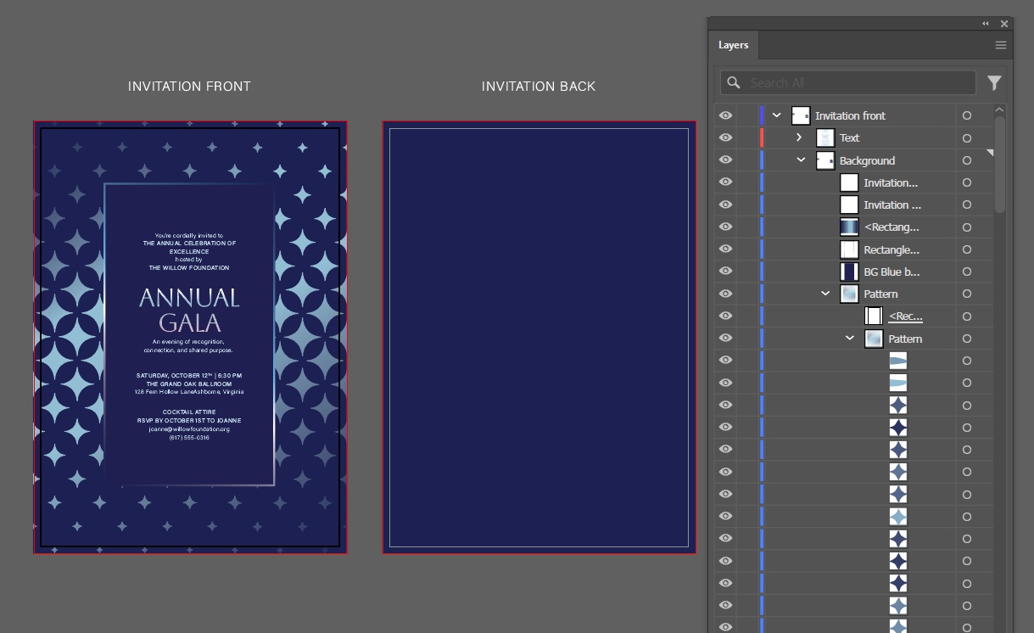The image size is (1034, 633).
Task: Click the target circle for Invitation front layer
Action: click(x=966, y=115)
